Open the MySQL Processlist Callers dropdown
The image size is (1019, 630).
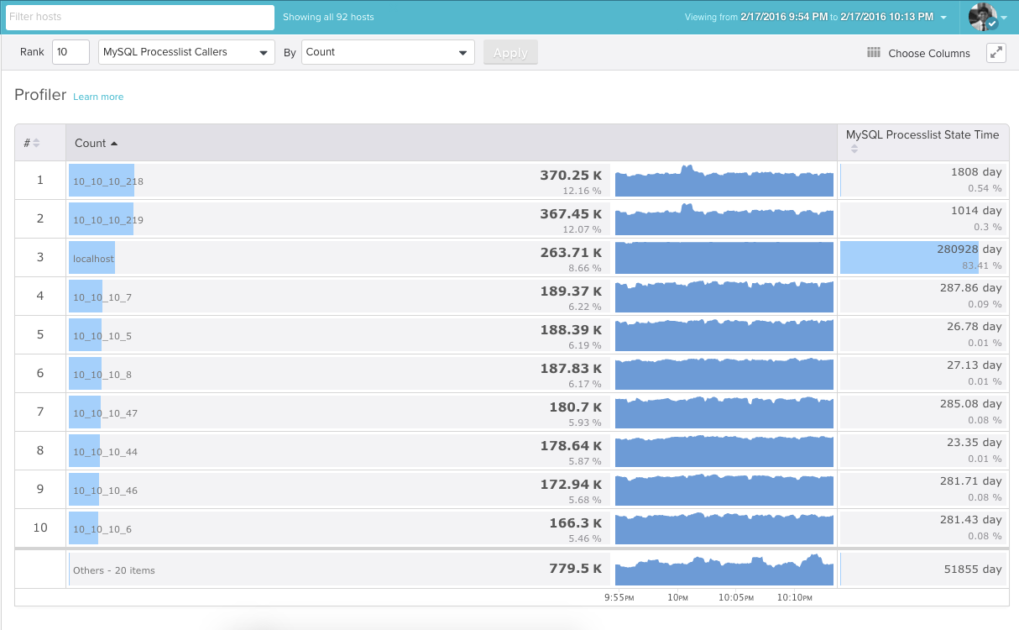[186, 52]
